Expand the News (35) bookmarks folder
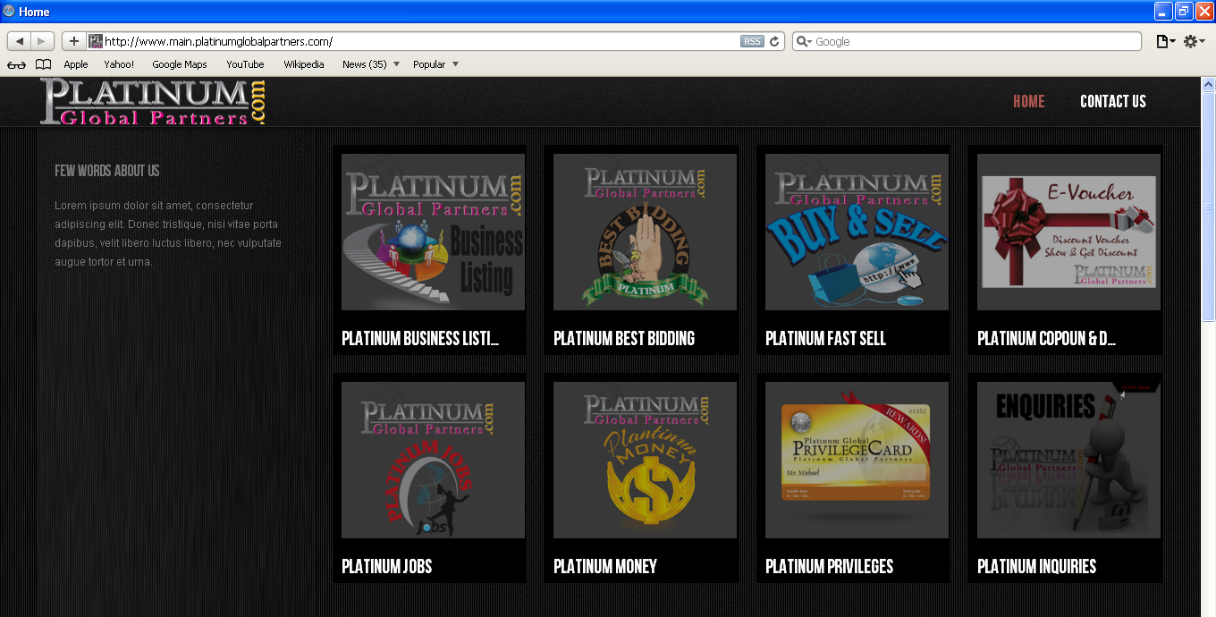This screenshot has height=617, width=1216. click(371, 64)
